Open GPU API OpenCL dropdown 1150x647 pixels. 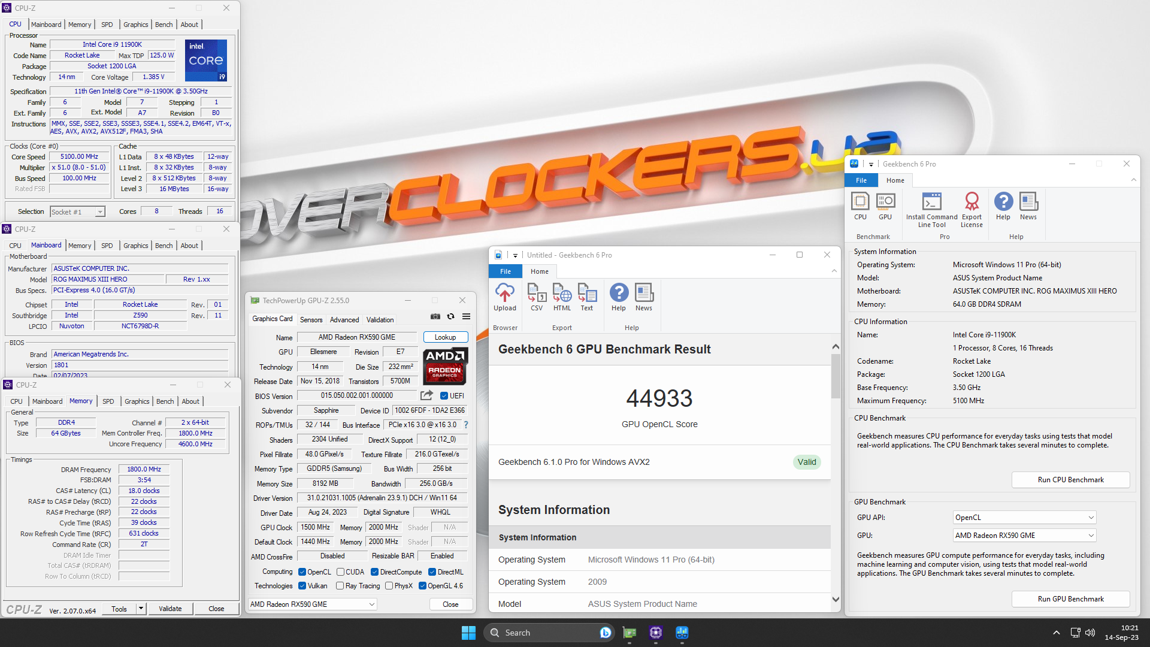click(1024, 518)
